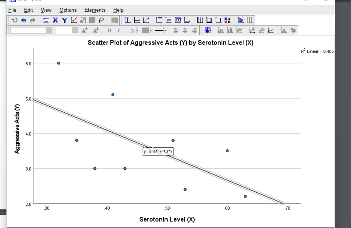The height and width of the screenshot is (228, 351).
Task: Open the View menu
Action: (x=46, y=10)
